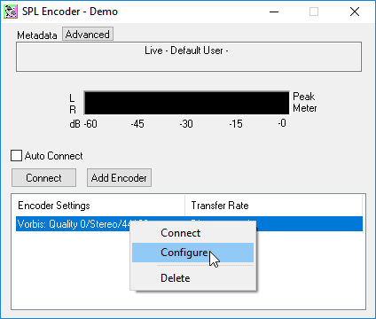Minimize the SPL Encoder window

pos(274,12)
